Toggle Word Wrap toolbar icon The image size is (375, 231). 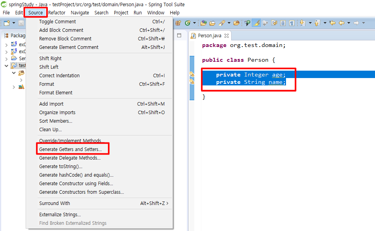274,23
